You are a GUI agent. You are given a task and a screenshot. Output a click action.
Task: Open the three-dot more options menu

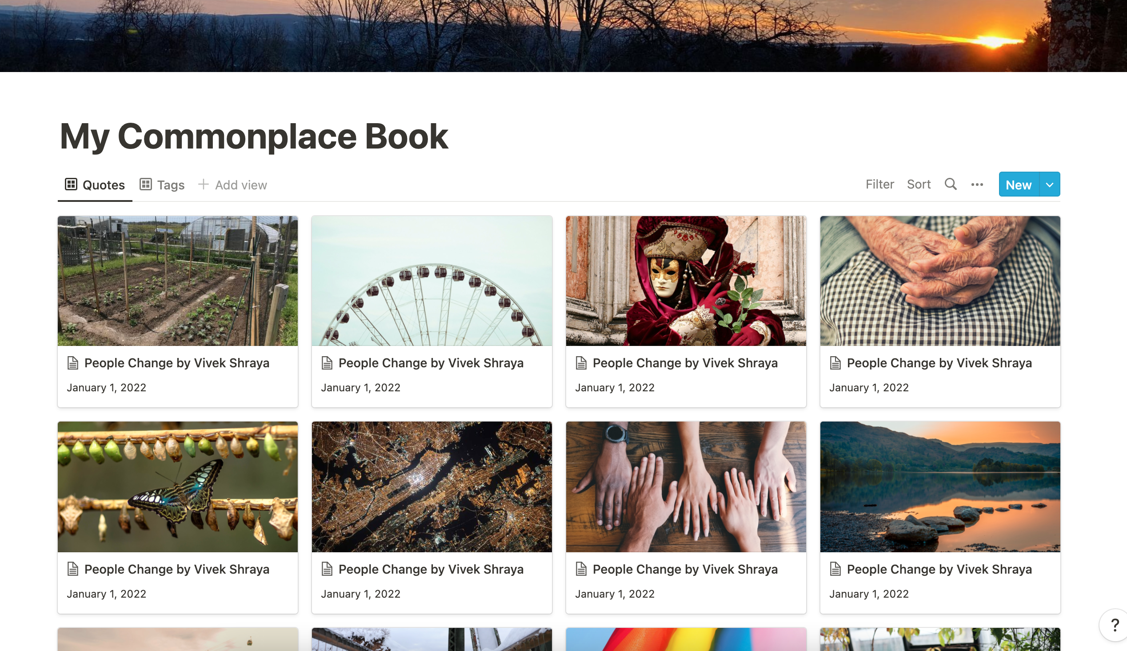(977, 185)
